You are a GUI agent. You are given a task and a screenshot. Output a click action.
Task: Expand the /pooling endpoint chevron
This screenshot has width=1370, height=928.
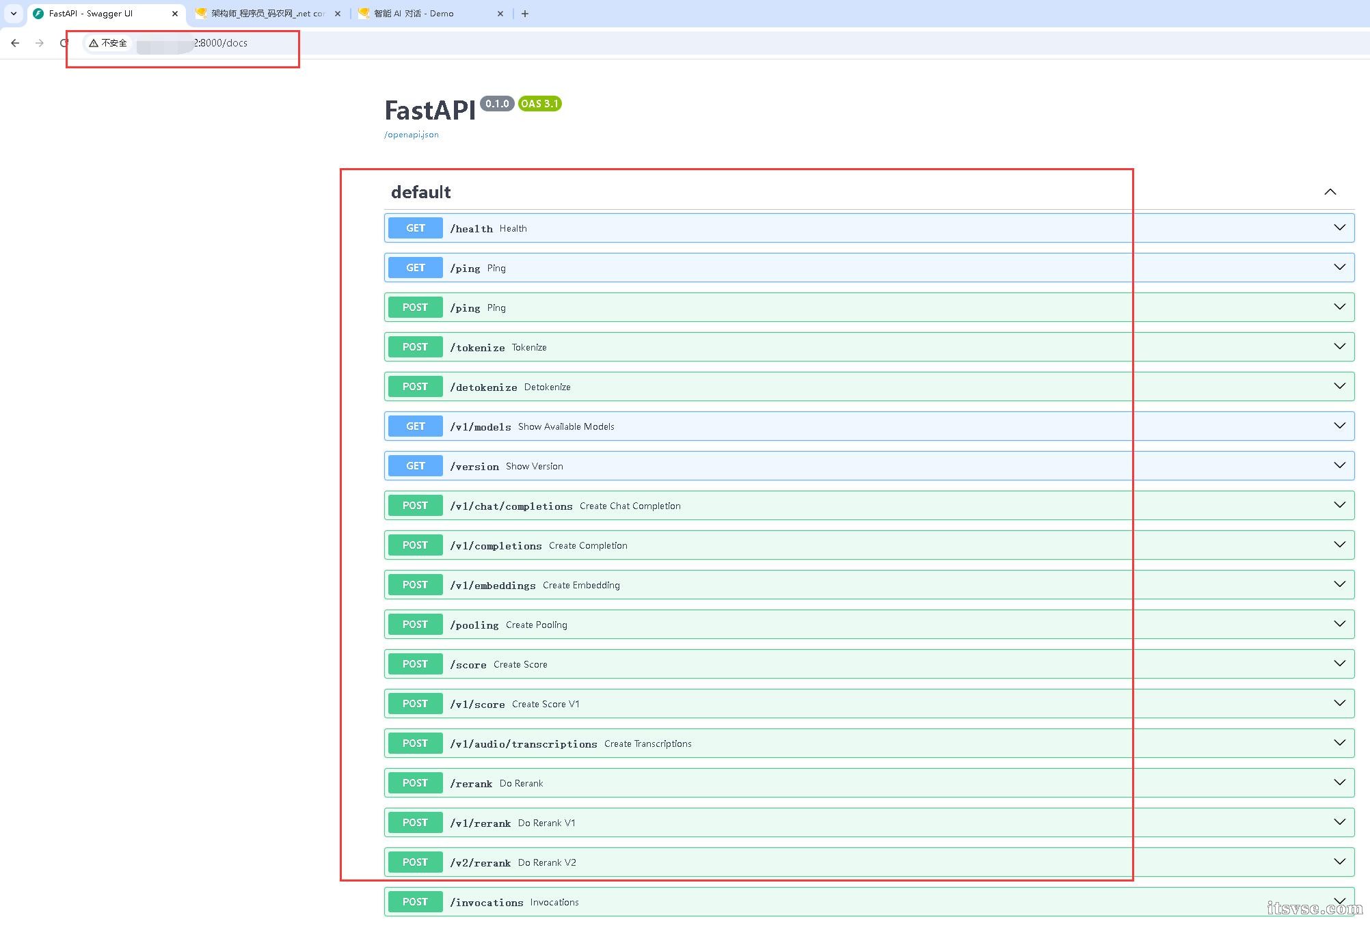[1340, 624]
